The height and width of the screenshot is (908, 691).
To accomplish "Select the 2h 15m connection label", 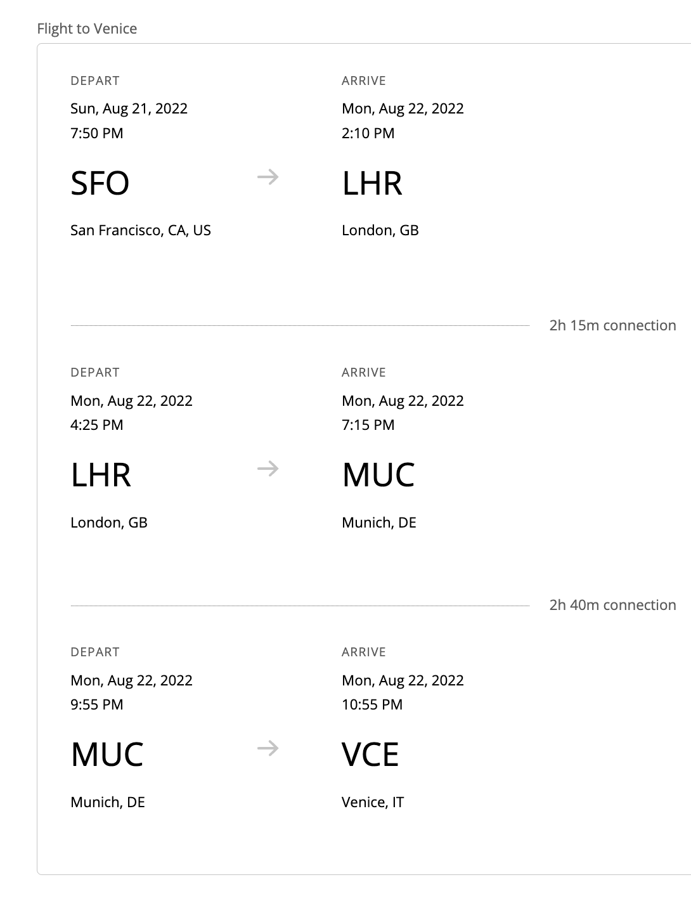I will coord(612,325).
